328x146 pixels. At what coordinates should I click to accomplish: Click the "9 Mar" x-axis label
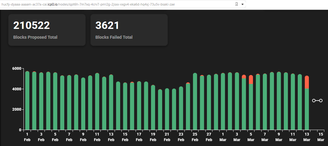pos(279,137)
